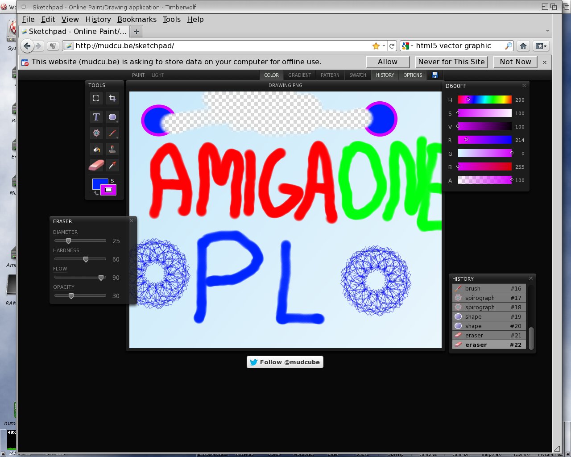Click Allow for offline storage
Screen dimensions: 571x457
pyautogui.click(x=387, y=62)
